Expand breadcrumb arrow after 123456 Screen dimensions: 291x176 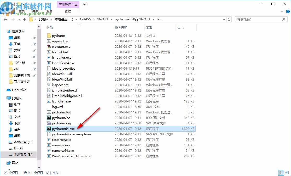[94, 19]
